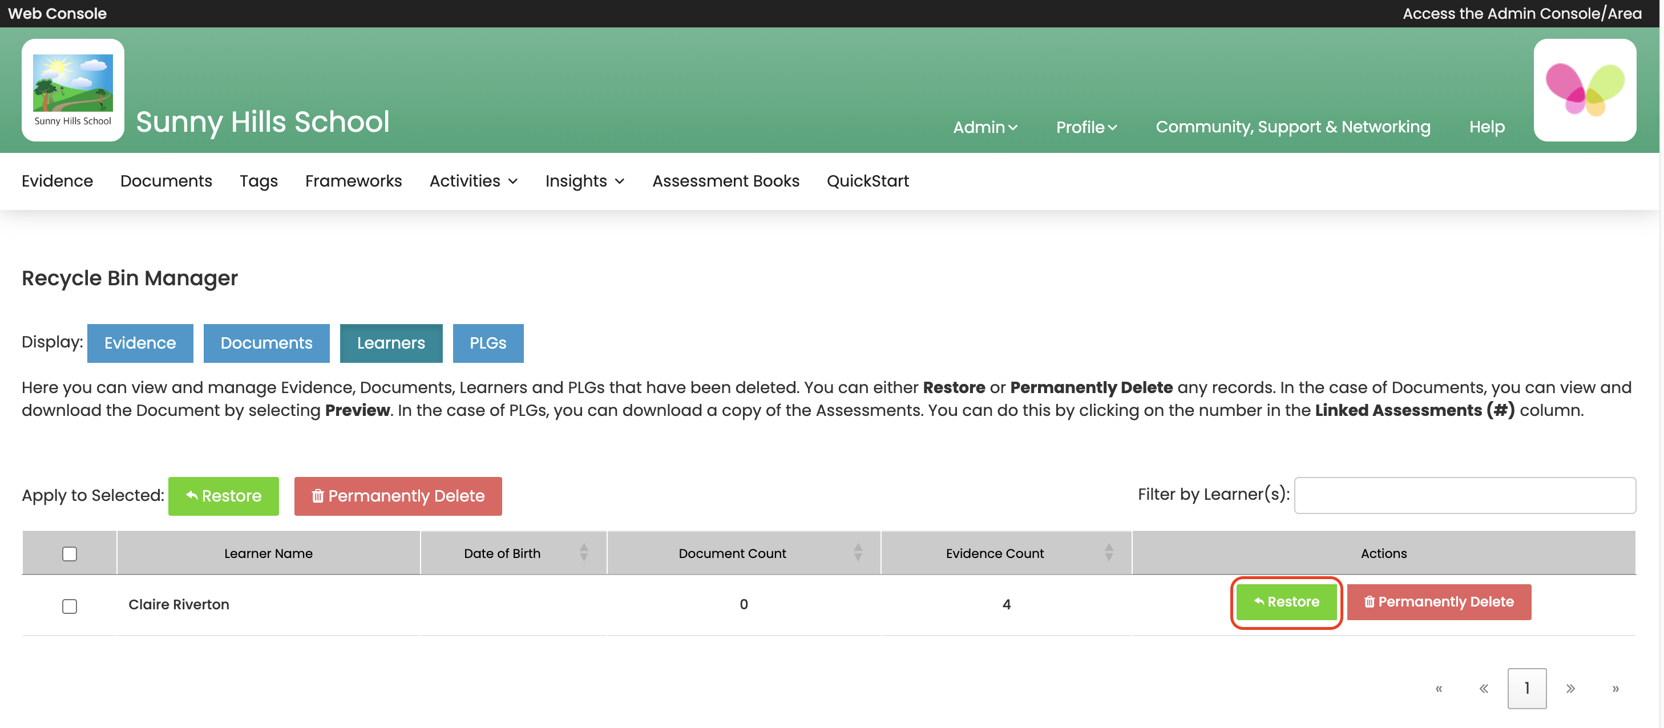The image size is (1664, 728).
Task: Open the Activities dropdown
Action: click(x=473, y=181)
